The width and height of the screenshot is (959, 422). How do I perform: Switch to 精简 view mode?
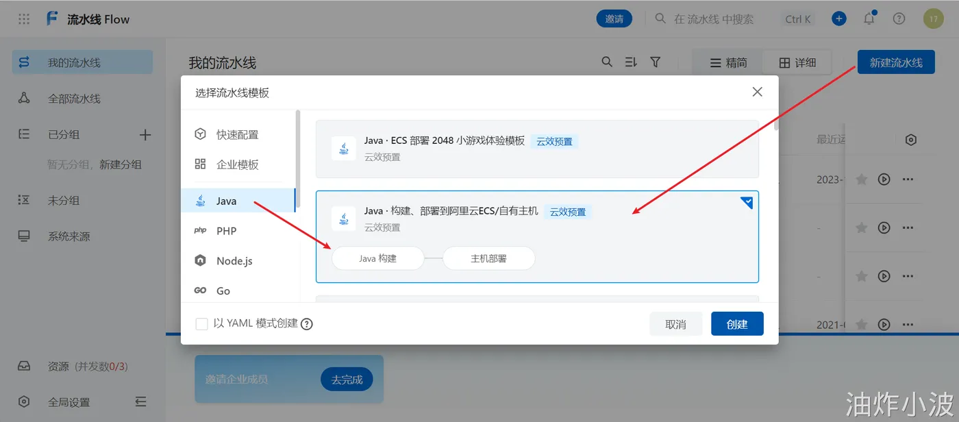coord(727,62)
